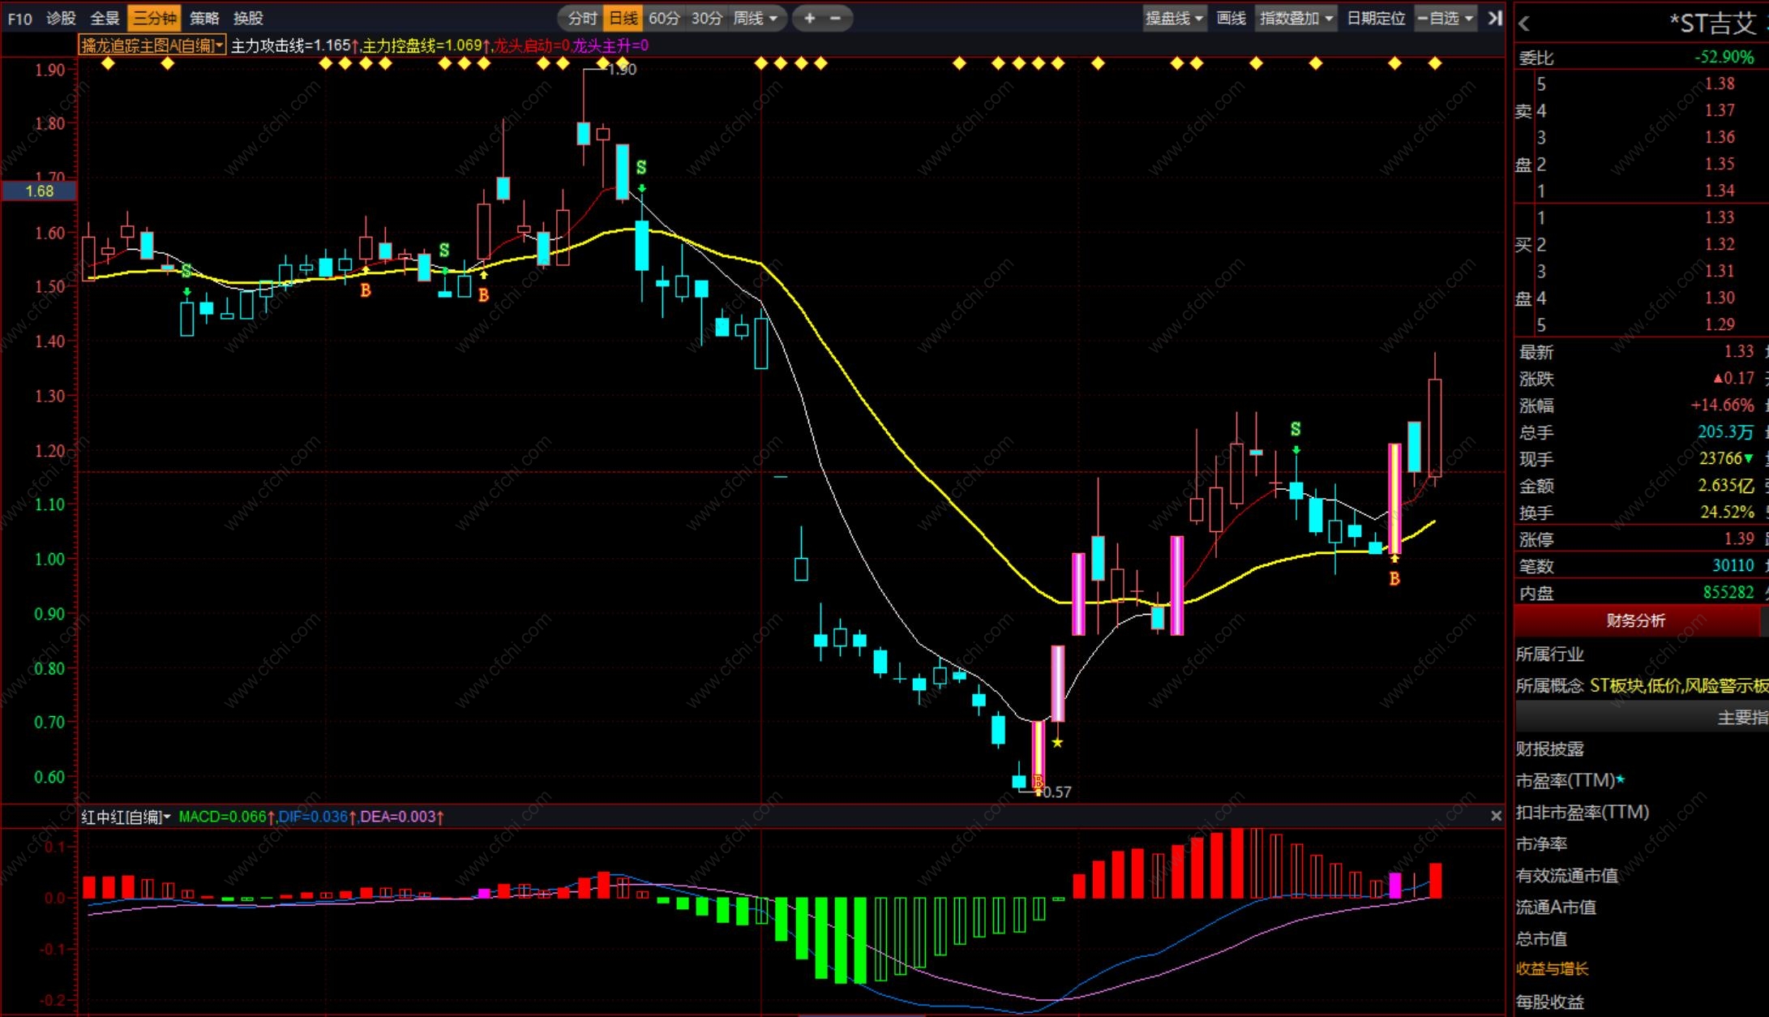Zoom out chart with minus button
This screenshot has width=1769, height=1017.
tap(836, 18)
